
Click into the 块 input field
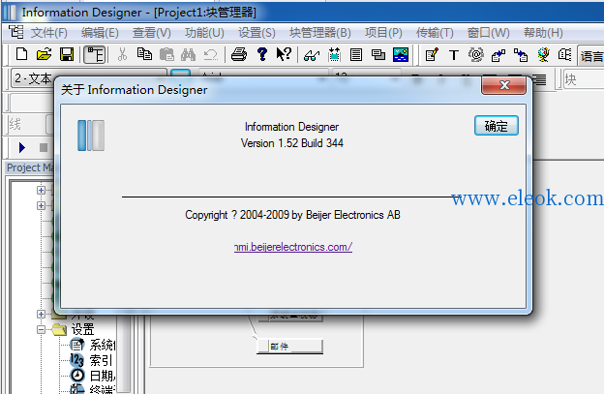[584, 79]
